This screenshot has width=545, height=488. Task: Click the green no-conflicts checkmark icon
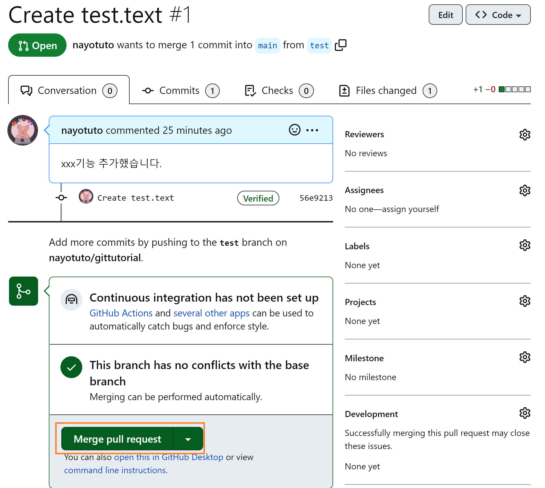(71, 367)
